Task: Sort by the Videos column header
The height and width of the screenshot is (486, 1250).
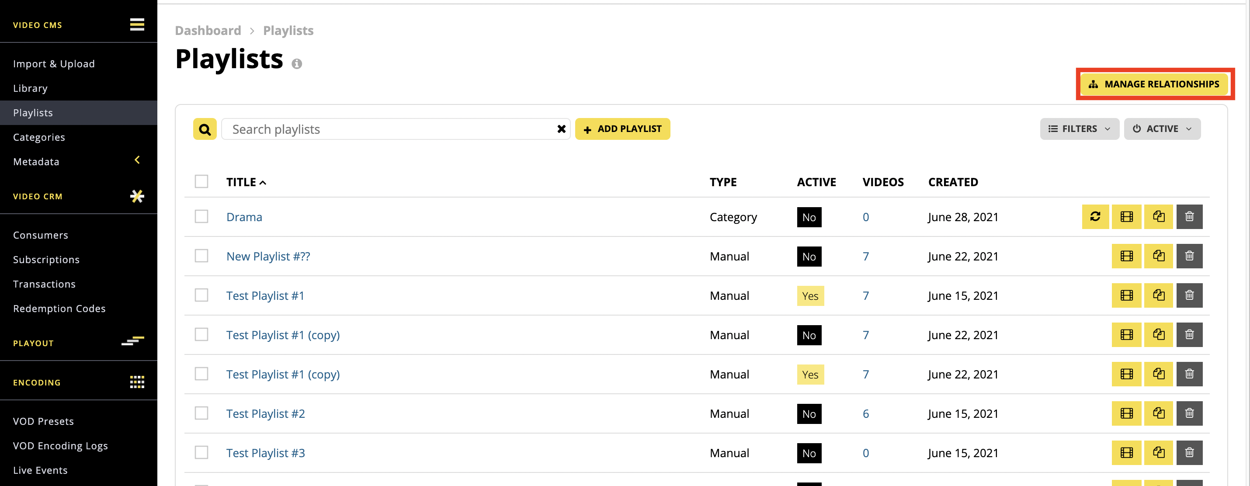Action: click(883, 182)
